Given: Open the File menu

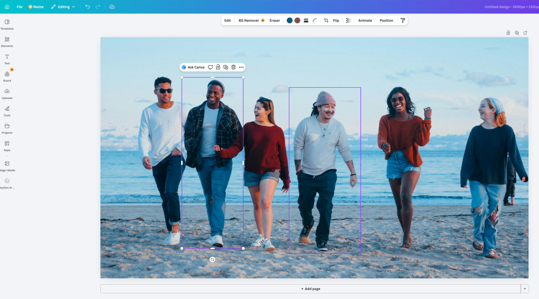Looking at the screenshot, I should (x=19, y=7).
